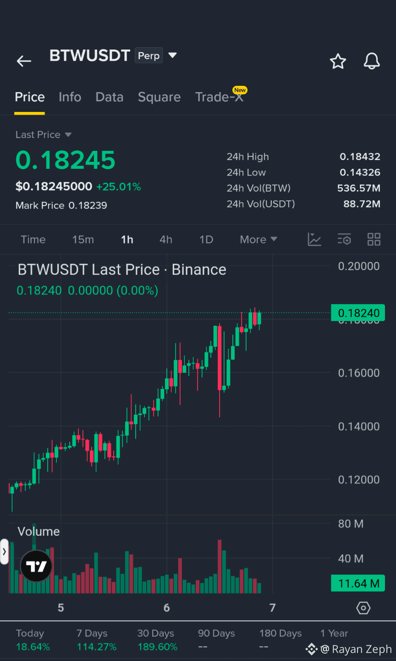Add BTWUSDT to favorites with star

pos(338,61)
